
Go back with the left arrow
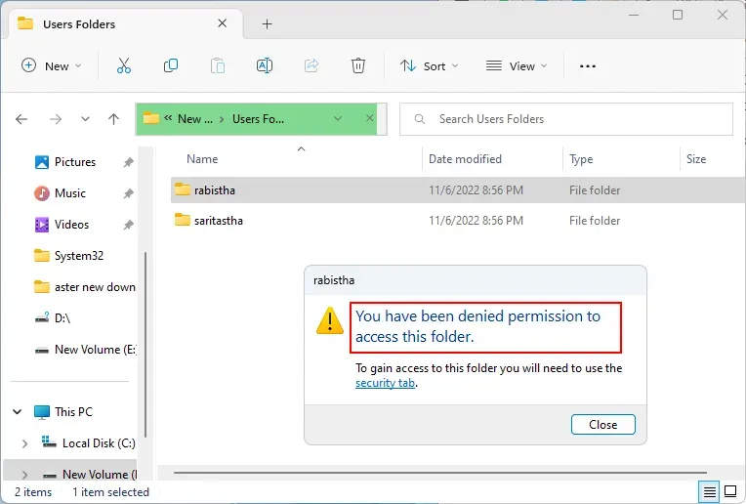click(x=21, y=119)
